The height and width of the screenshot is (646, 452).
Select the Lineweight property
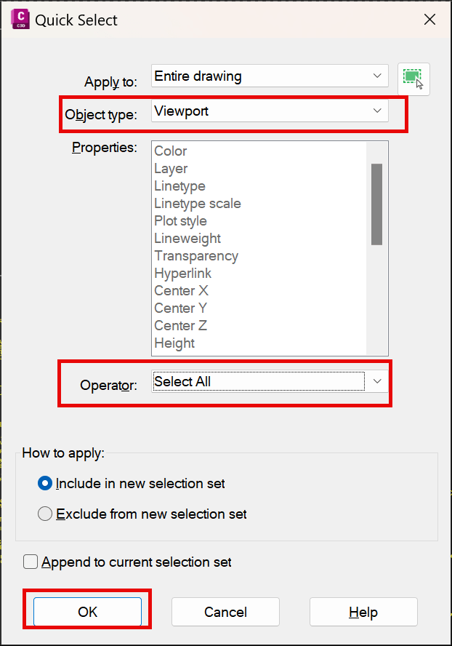click(x=187, y=238)
